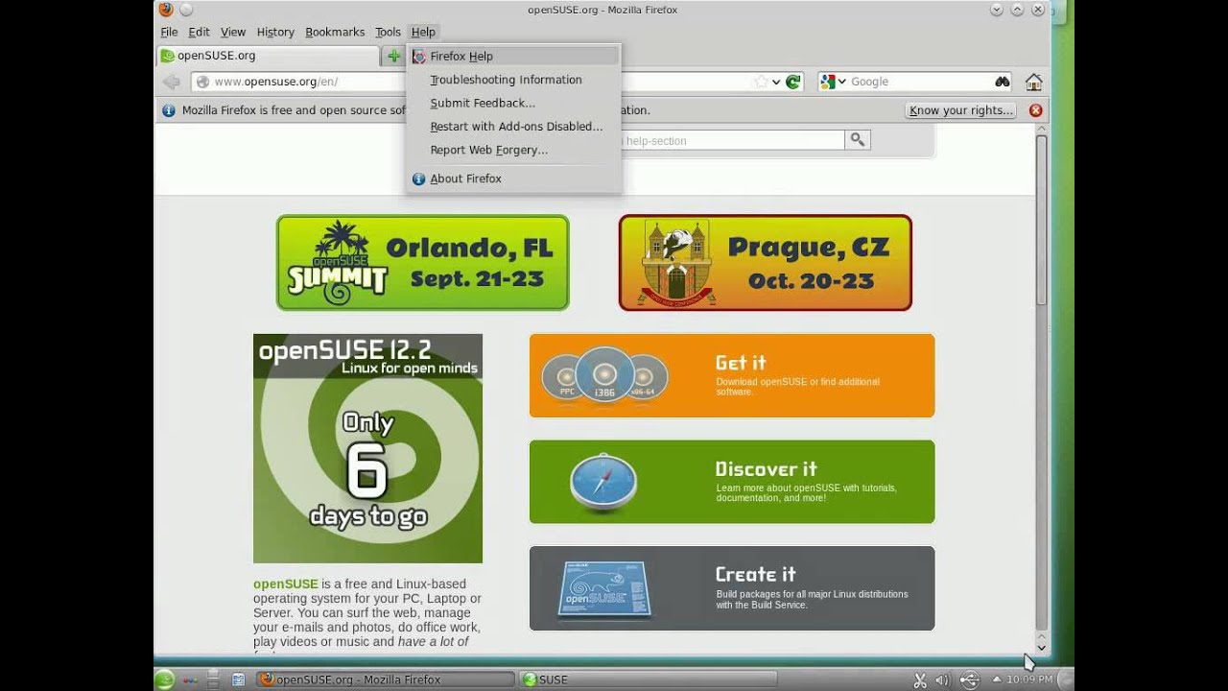Click the Discover it green button
The width and height of the screenshot is (1228, 691).
tap(732, 482)
